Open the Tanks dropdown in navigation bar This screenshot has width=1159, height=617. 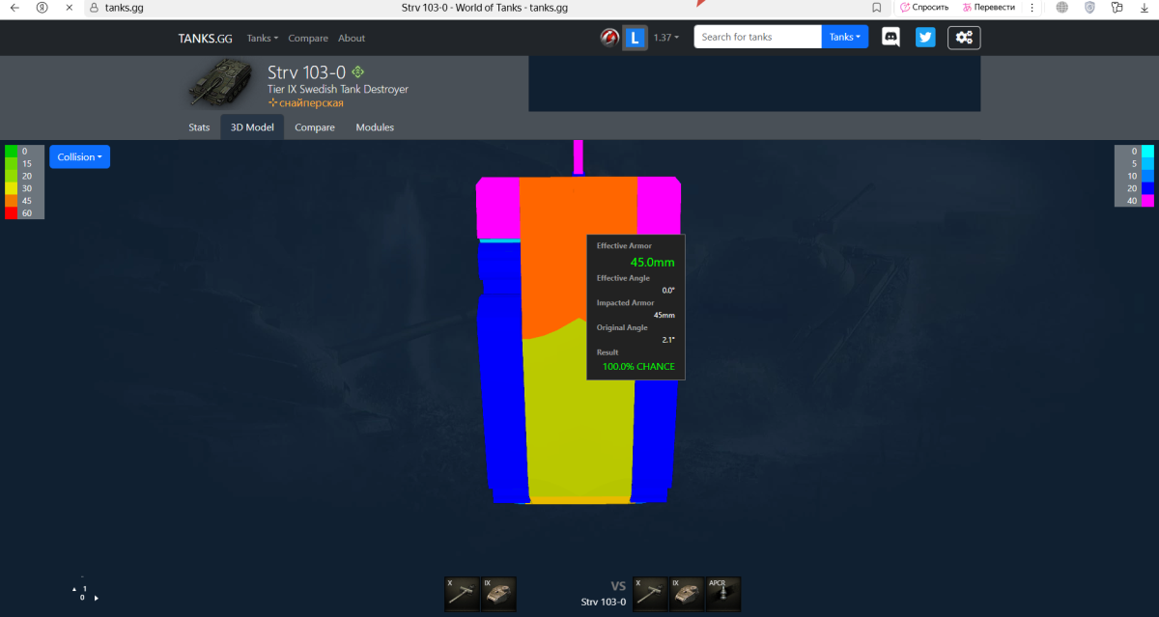(x=262, y=39)
